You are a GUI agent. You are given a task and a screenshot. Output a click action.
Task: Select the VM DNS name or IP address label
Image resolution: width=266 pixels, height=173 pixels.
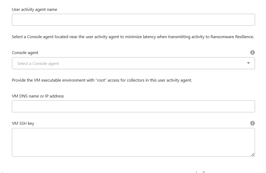(x=38, y=96)
